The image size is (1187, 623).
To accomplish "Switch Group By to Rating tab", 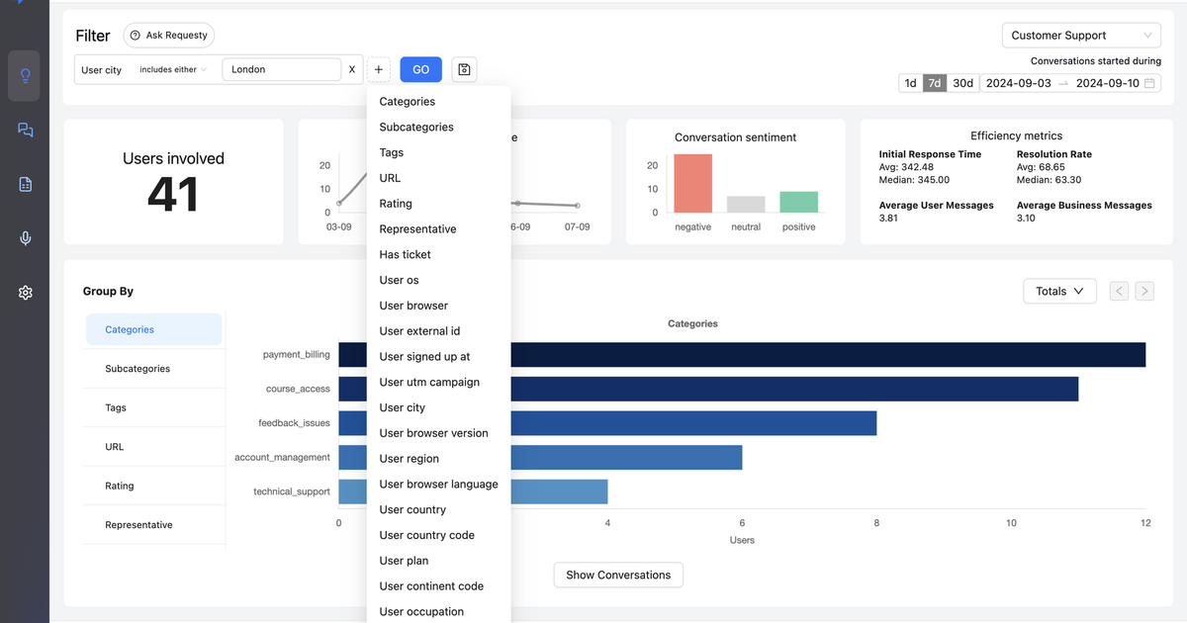I will coord(154,486).
